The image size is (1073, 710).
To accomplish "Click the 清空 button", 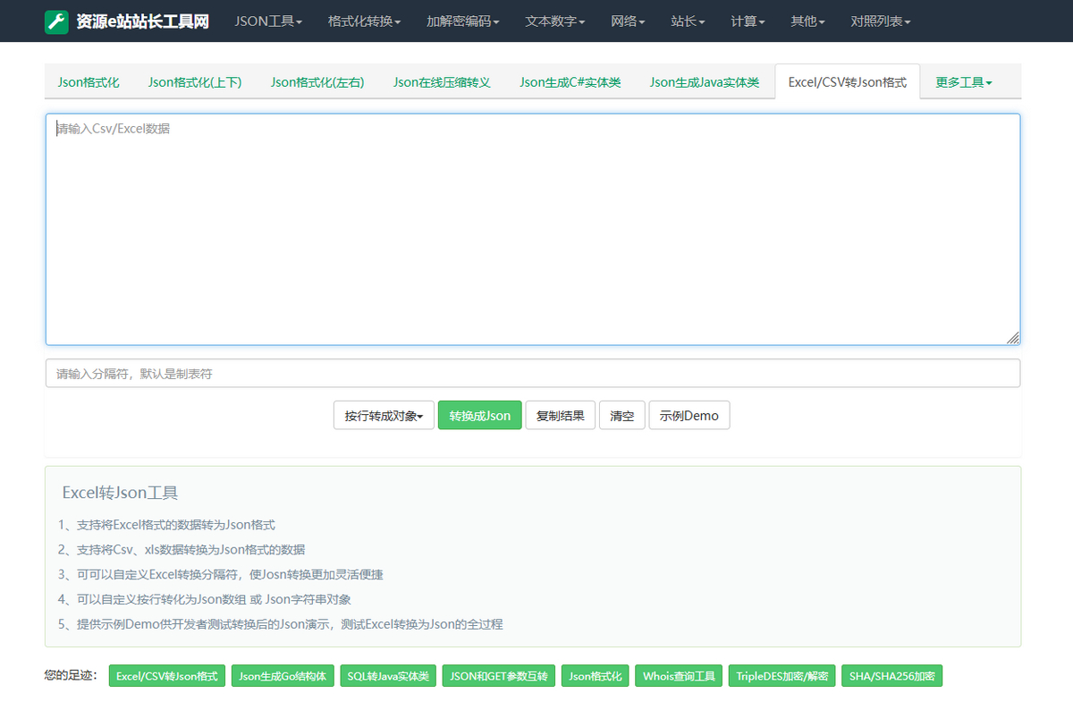I will pos(622,416).
